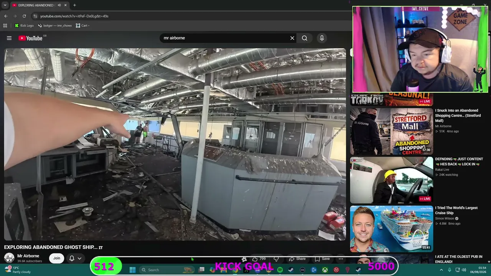Viewport: 491px width, 276px height.
Task: Open 'DEFNDING JUST CONTENT' live stream title
Action: click(459, 161)
